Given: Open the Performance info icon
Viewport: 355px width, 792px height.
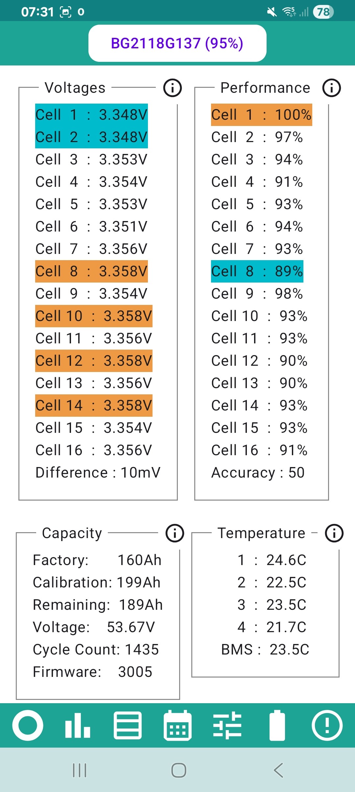Looking at the screenshot, I should [x=332, y=88].
